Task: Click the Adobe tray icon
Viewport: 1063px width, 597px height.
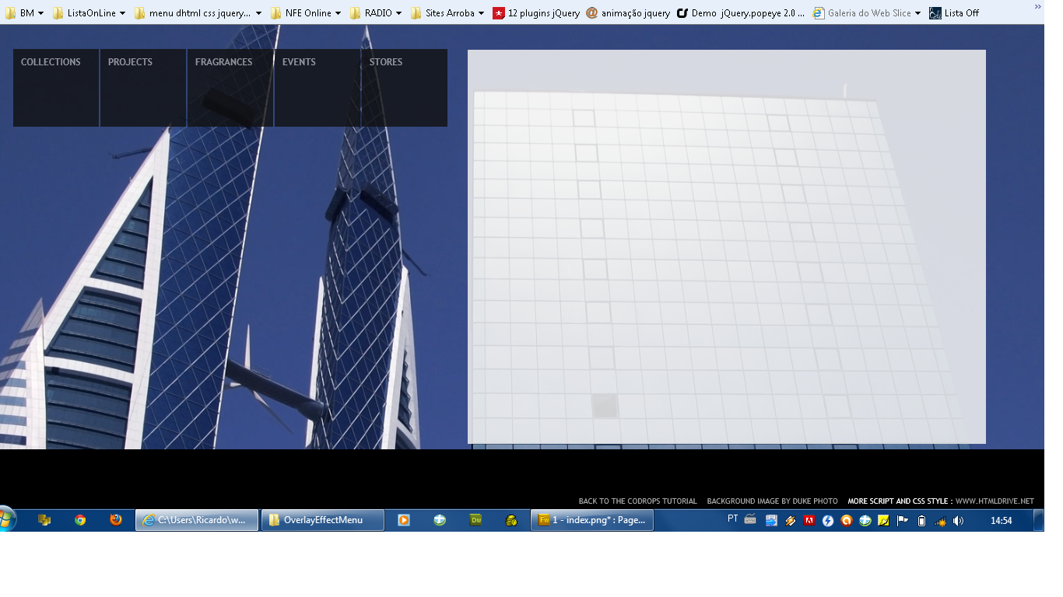Action: (x=809, y=521)
